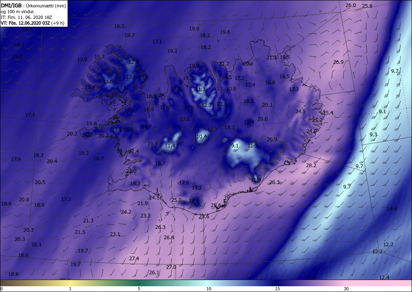Click the map value 15.0
Viewport: 412px width, 292px height.
coord(128,130)
